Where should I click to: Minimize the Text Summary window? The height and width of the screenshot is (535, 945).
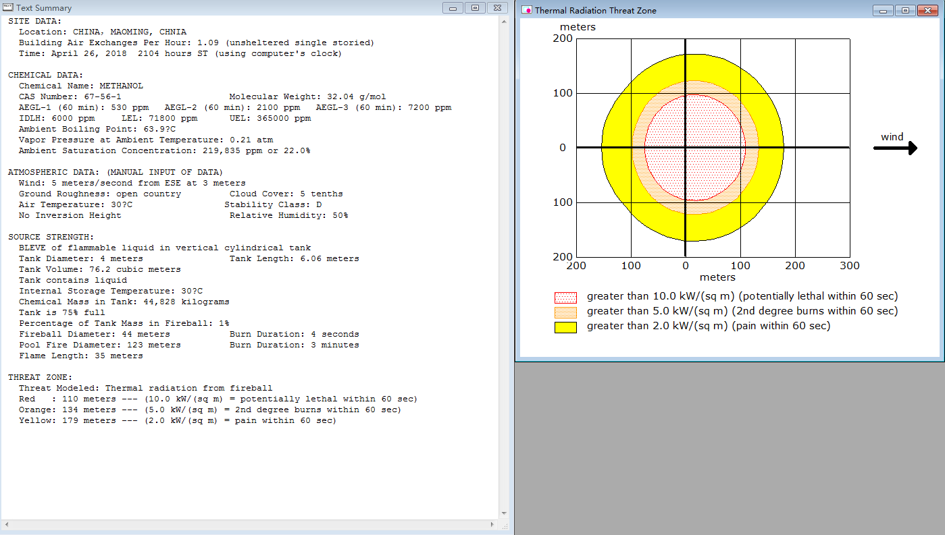(x=452, y=7)
